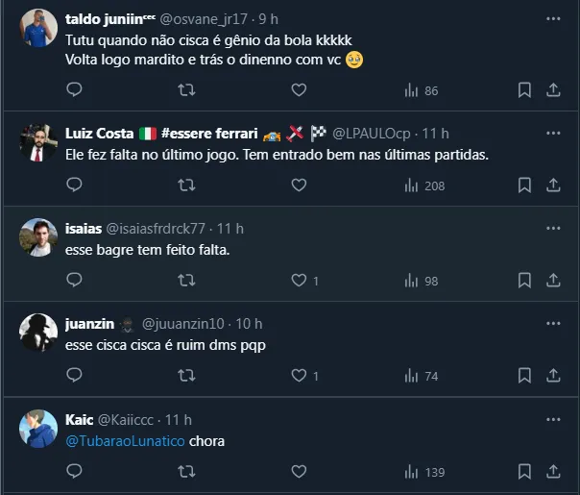The height and width of the screenshot is (495, 580).
Task: Reply to taldo juniin's tweet
Action: click(x=75, y=90)
